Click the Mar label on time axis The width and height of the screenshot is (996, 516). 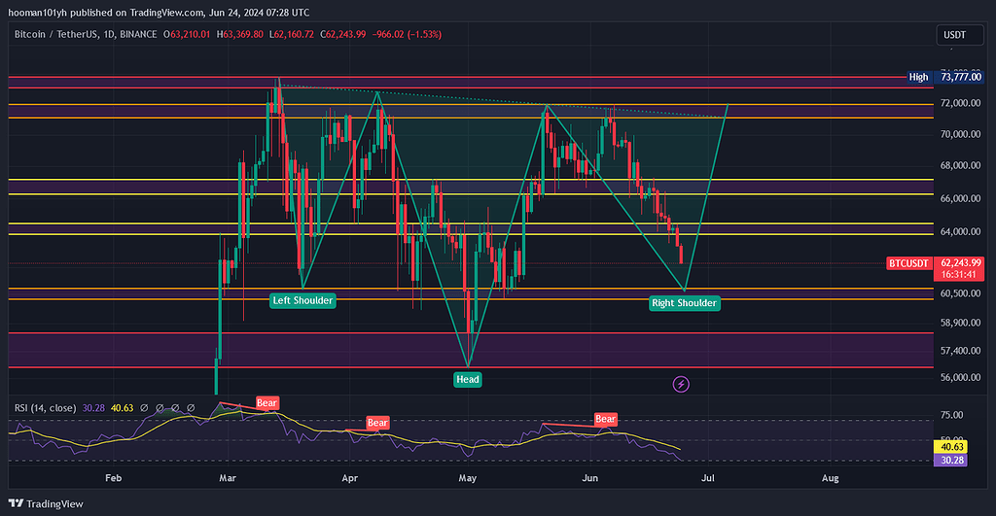pyautogui.click(x=229, y=478)
